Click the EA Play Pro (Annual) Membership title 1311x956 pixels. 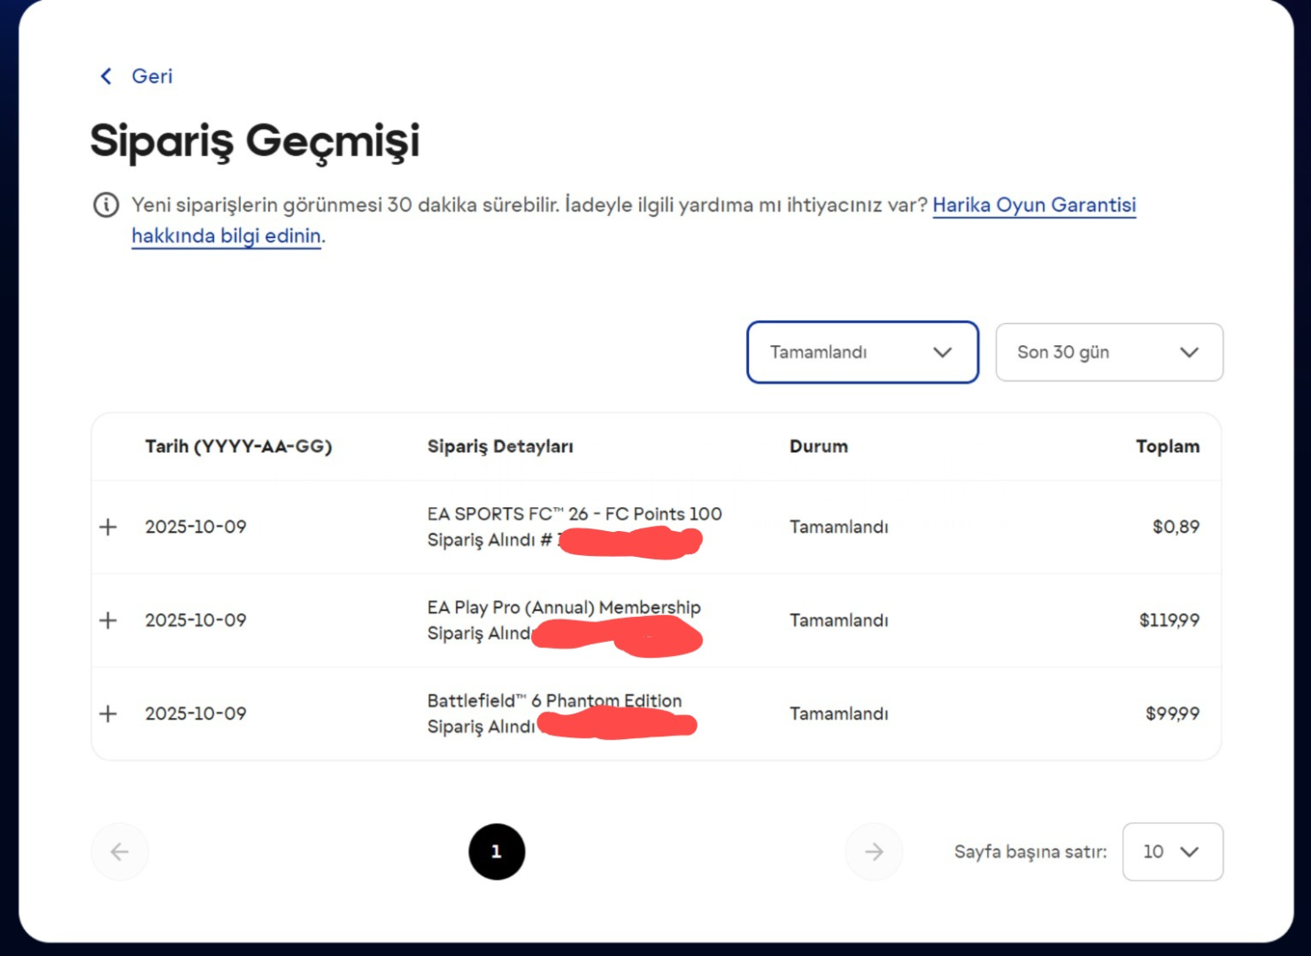[x=564, y=607]
